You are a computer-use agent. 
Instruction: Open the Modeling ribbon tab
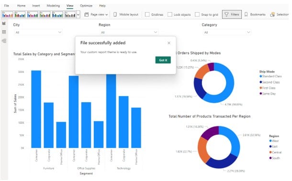click(x=53, y=6)
